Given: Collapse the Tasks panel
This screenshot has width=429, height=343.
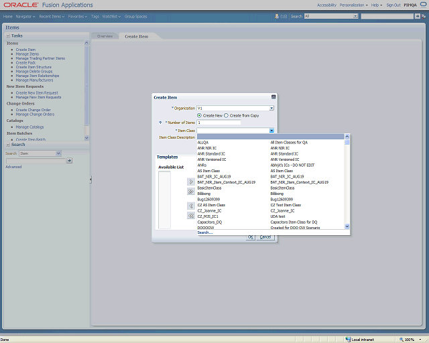Looking at the screenshot, I should coord(8,36).
